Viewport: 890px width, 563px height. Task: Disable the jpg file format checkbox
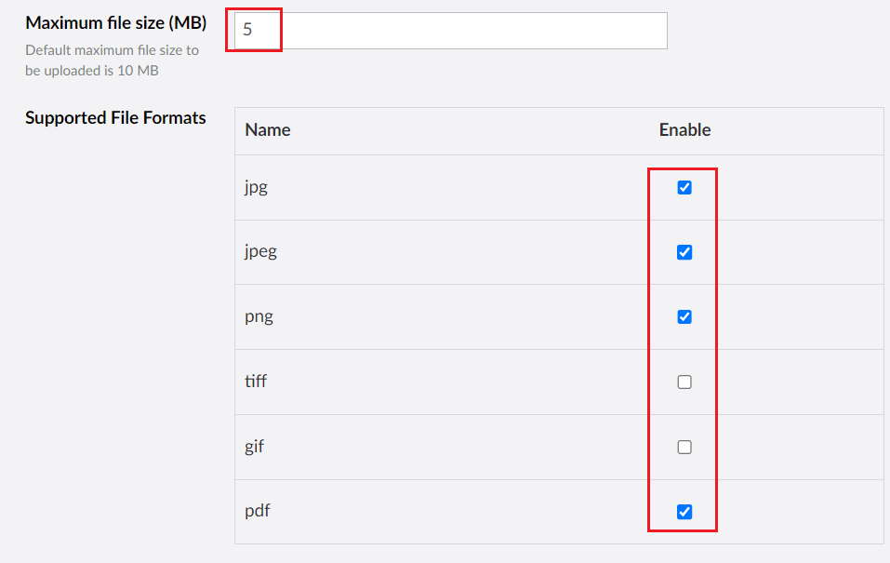coord(684,187)
